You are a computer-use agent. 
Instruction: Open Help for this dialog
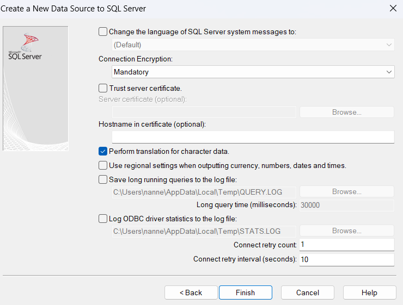click(x=369, y=292)
